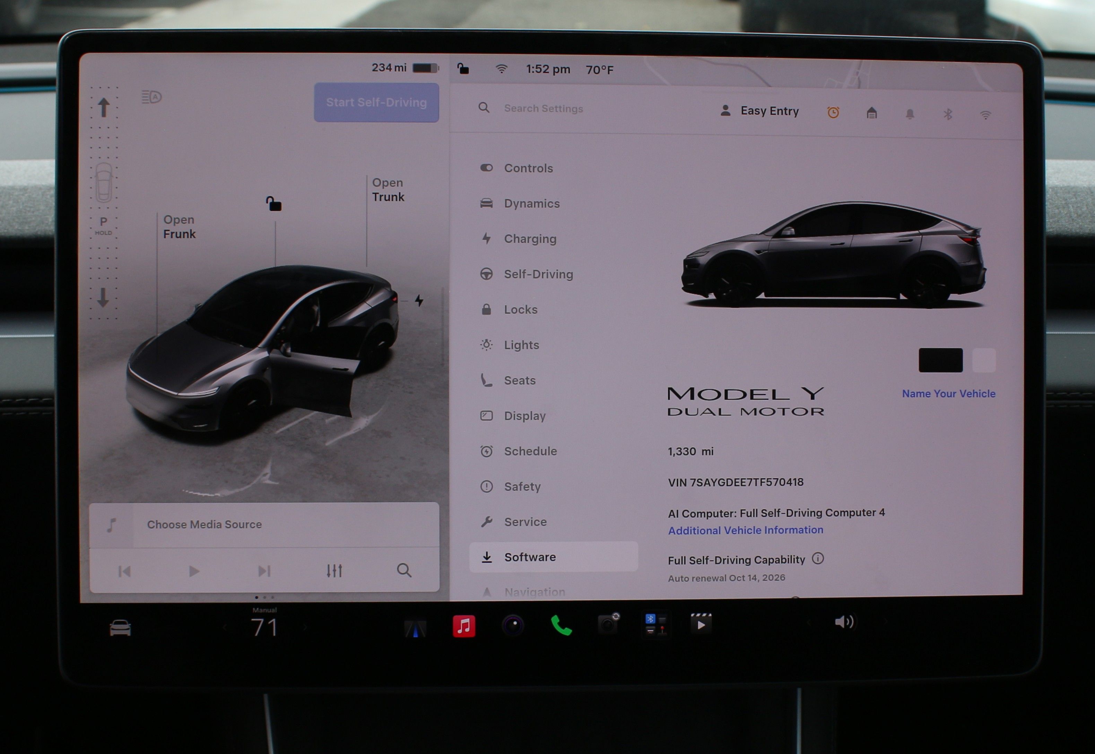This screenshot has width=1095, height=754.
Task: Open the dashcam app in dock
Action: tap(513, 626)
